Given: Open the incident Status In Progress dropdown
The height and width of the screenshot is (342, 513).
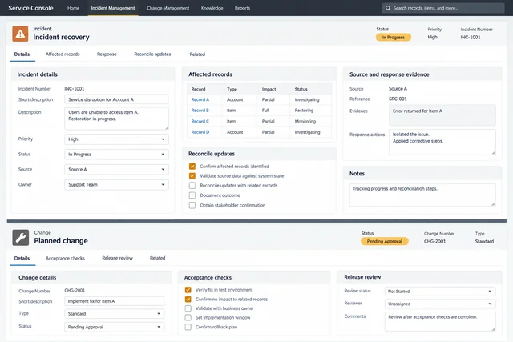Looking at the screenshot, I should pos(116,155).
